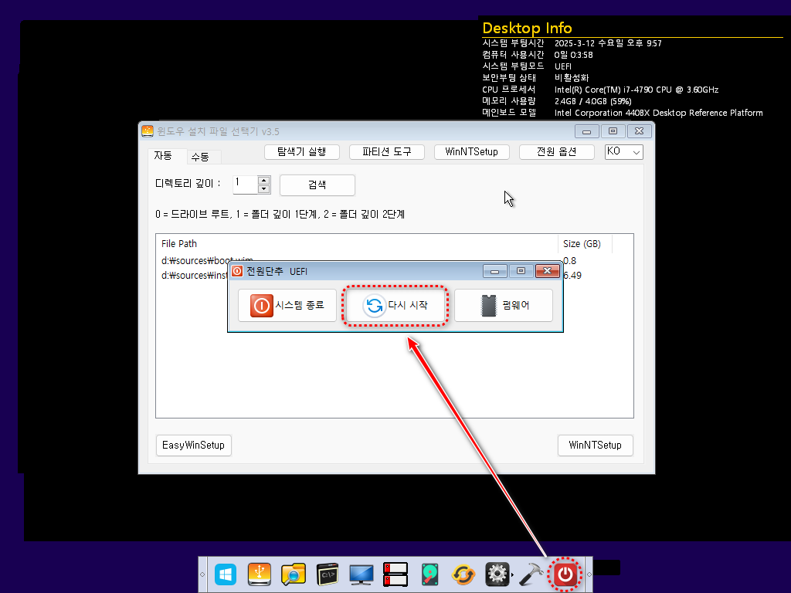The height and width of the screenshot is (593, 791).
Task: Switch to the 수동 tab
Action: tap(200, 157)
